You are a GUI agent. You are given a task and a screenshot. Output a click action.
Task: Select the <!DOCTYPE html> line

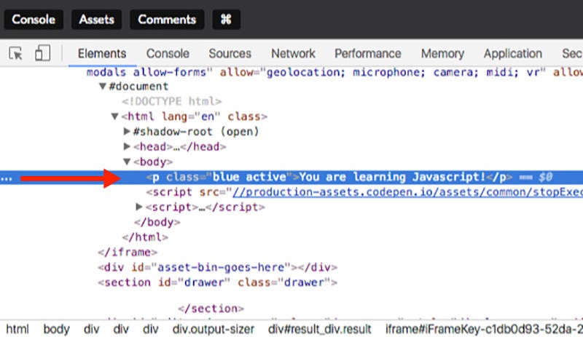172,101
